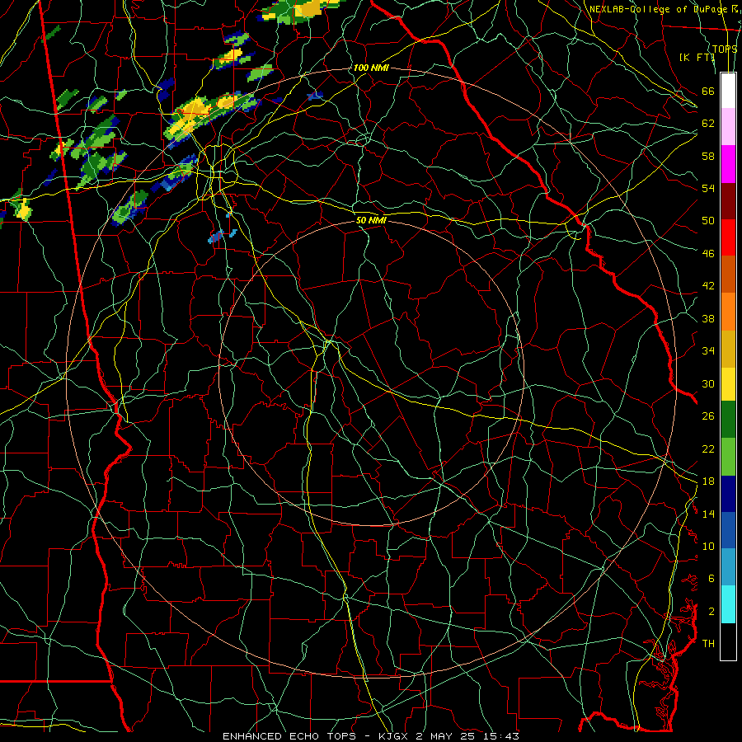Click the 30 label on the scale

[x=708, y=383]
